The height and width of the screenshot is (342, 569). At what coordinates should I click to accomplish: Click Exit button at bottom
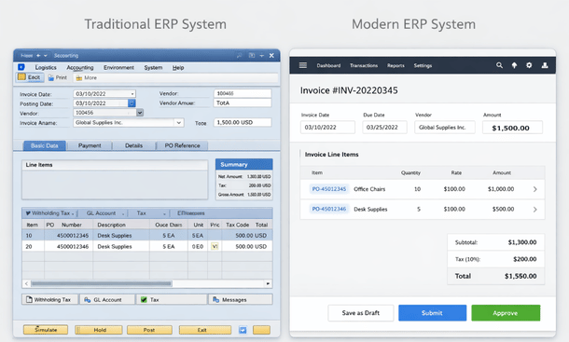[x=205, y=330]
